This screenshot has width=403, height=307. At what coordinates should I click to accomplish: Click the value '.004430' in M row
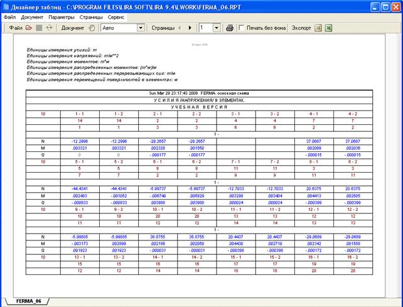coord(236,244)
